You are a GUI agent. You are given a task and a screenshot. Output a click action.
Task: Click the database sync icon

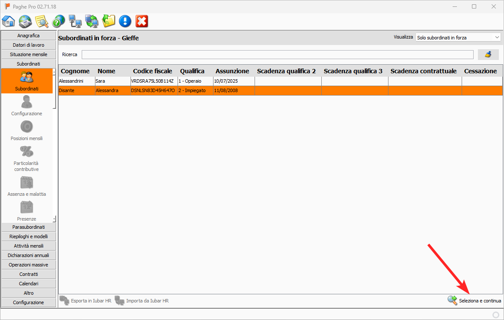click(x=92, y=21)
